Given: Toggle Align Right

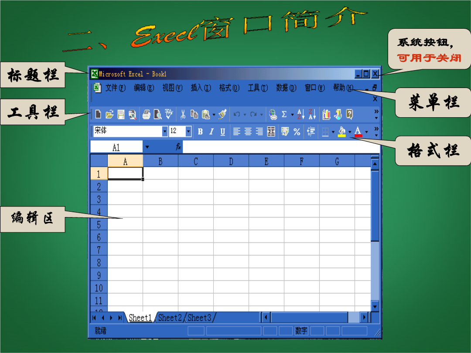Looking at the screenshot, I should [259, 132].
